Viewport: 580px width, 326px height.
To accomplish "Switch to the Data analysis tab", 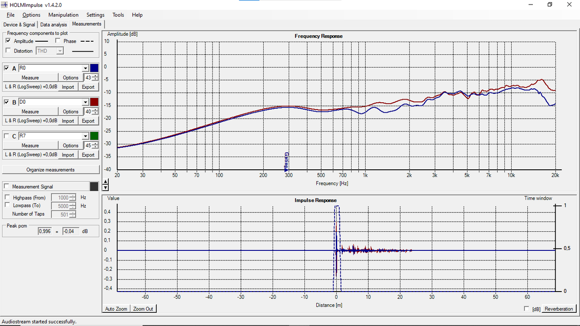I will [53, 24].
